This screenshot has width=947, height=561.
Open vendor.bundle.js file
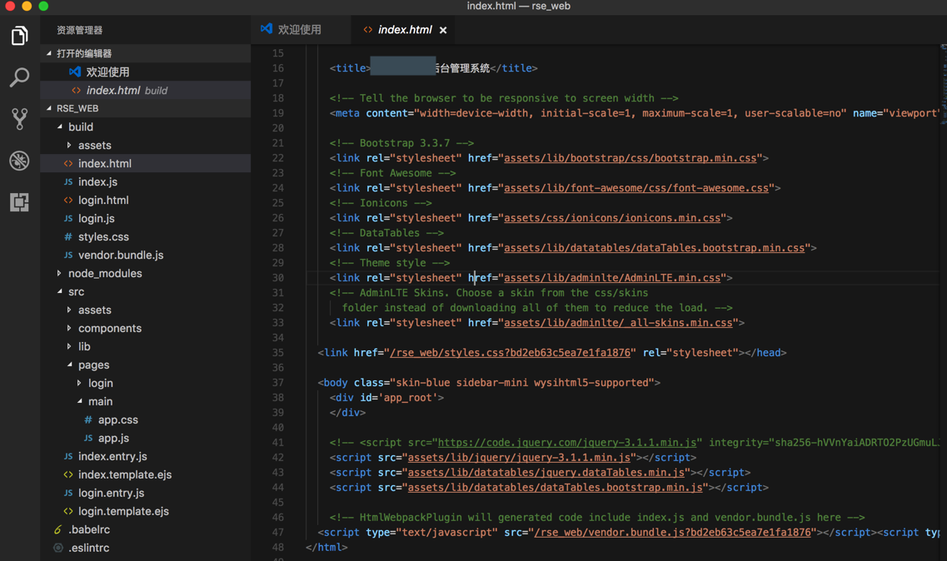tap(120, 255)
